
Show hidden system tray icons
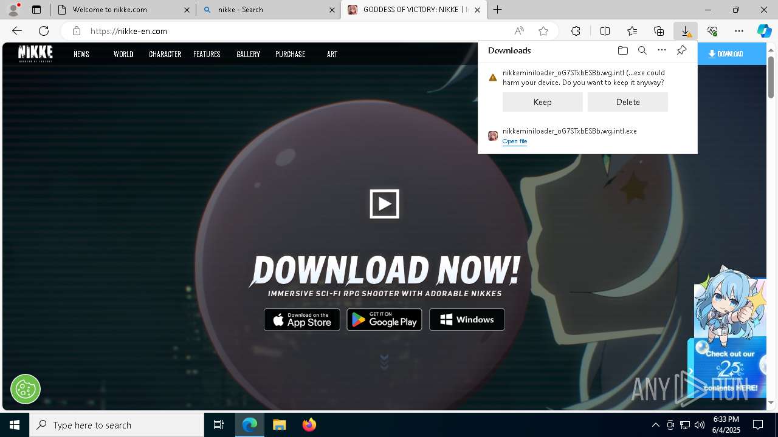click(655, 425)
